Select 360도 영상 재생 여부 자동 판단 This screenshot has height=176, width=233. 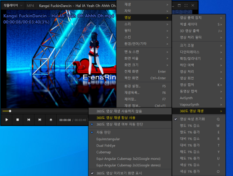point(130,124)
